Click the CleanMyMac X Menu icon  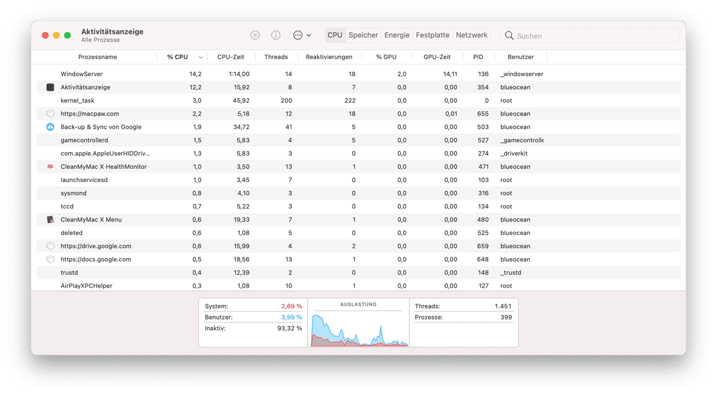click(50, 220)
